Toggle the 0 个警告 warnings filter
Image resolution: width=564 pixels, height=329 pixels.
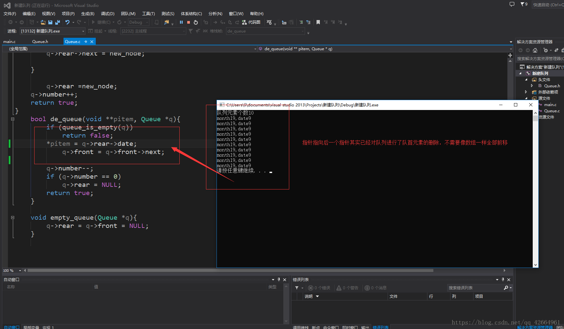(x=347, y=288)
